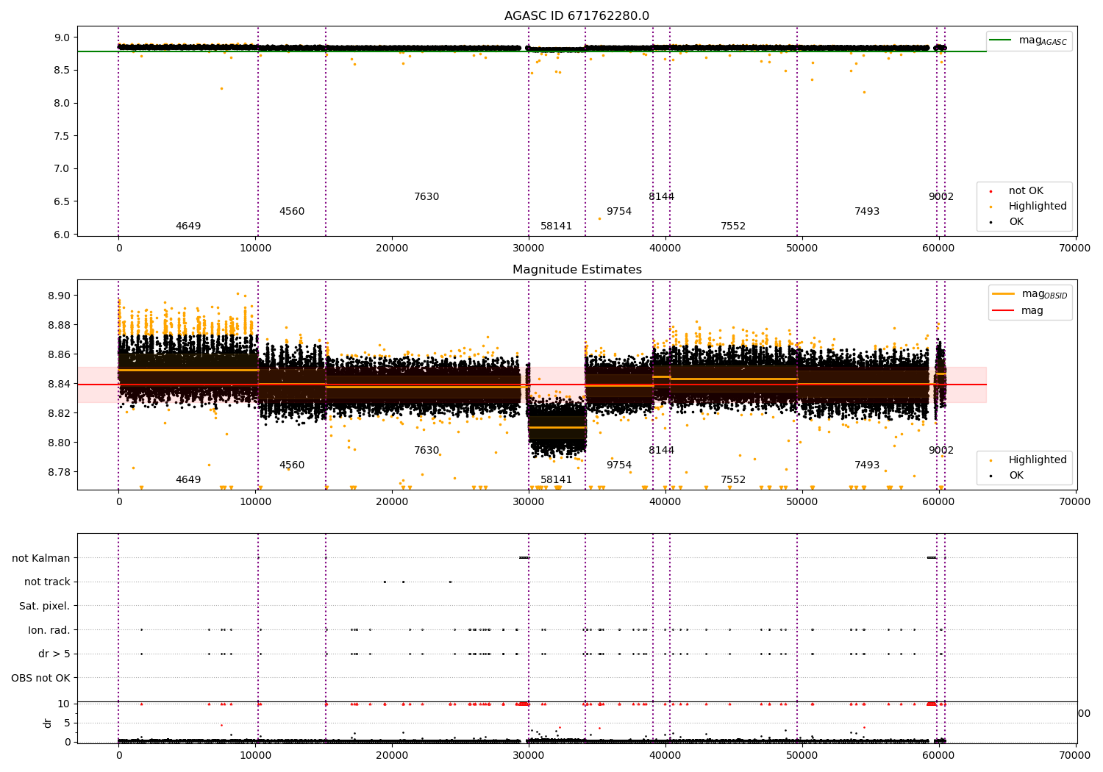Viewport: 1103px width, 772px height.
Task: Click the 'dr > 5' axis label
Action: click(x=54, y=654)
